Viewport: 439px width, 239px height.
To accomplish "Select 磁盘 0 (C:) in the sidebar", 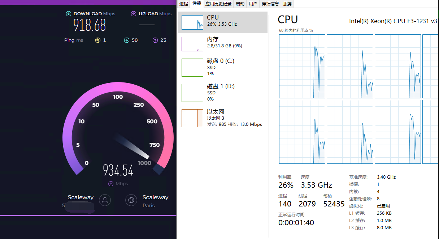I will coord(223,67).
